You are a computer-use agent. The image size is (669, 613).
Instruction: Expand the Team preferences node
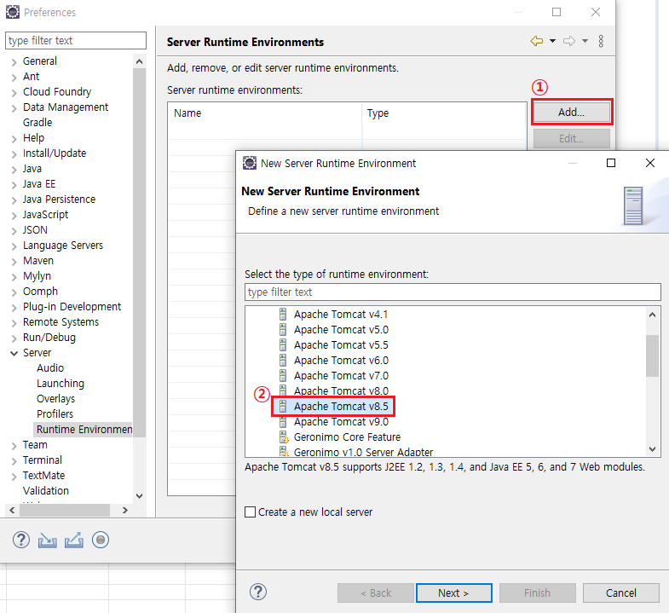click(14, 446)
